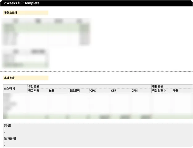Click the '[성과분석]' label in notes
Screen dimensions: 193x148
click(10, 139)
